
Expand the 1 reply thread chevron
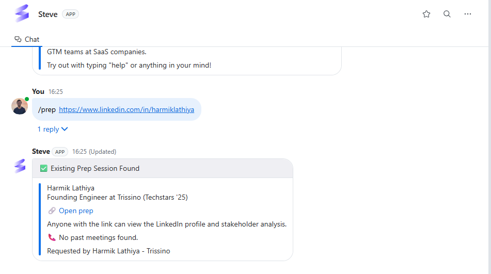click(65, 129)
